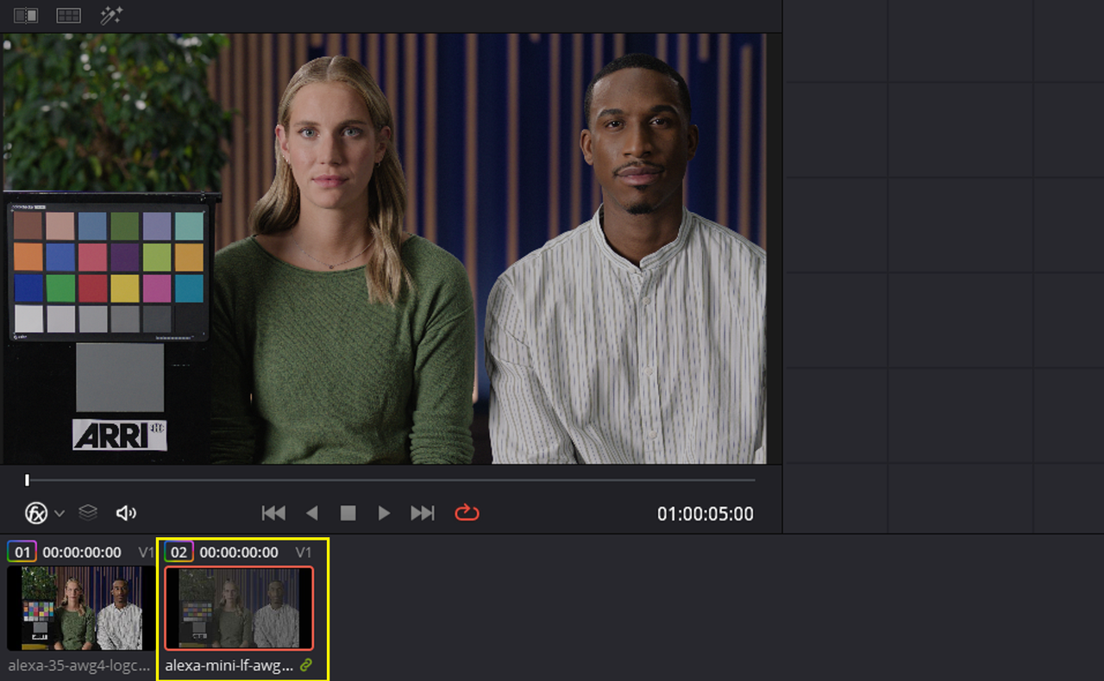Open the split screen grid view
Viewport: 1104px width, 681px height.
point(68,16)
